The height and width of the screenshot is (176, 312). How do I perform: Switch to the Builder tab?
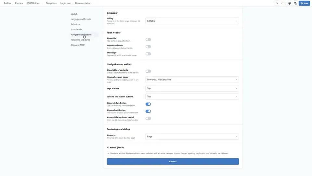[x=7, y=3]
